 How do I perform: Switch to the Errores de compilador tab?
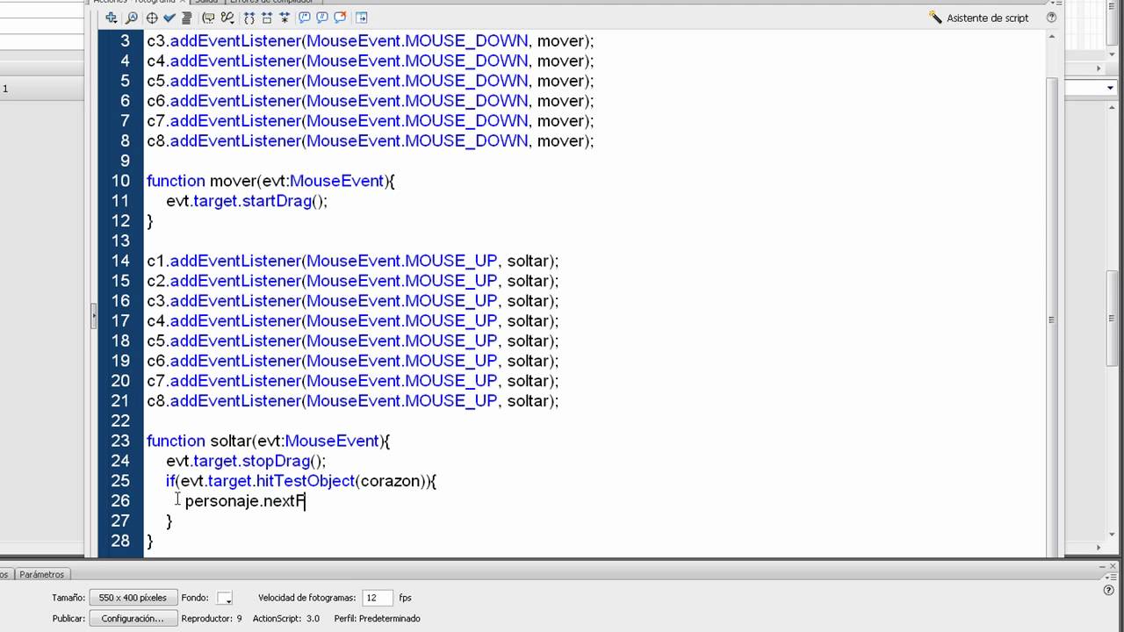pos(270,2)
